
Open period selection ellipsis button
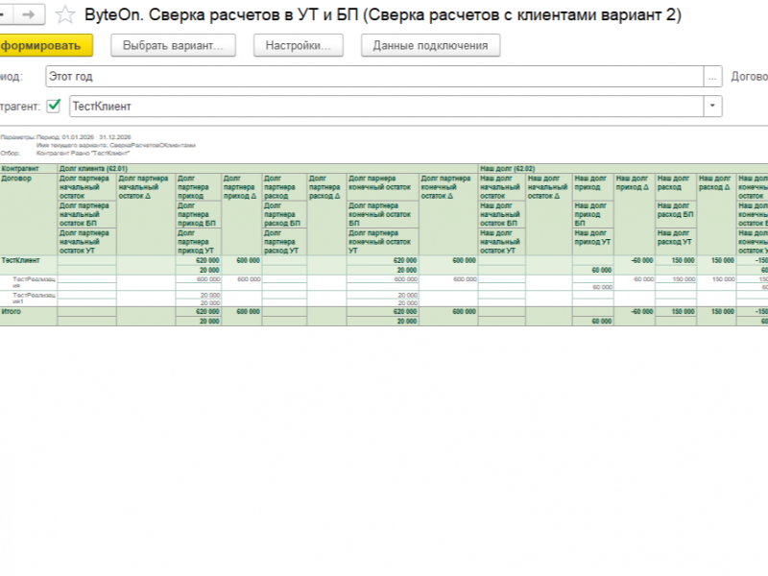pyautogui.click(x=712, y=77)
